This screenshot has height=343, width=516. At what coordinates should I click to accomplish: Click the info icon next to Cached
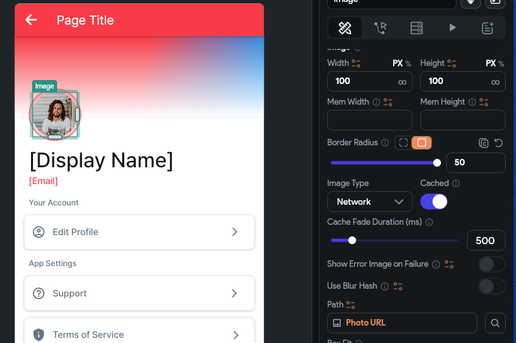pyautogui.click(x=456, y=183)
